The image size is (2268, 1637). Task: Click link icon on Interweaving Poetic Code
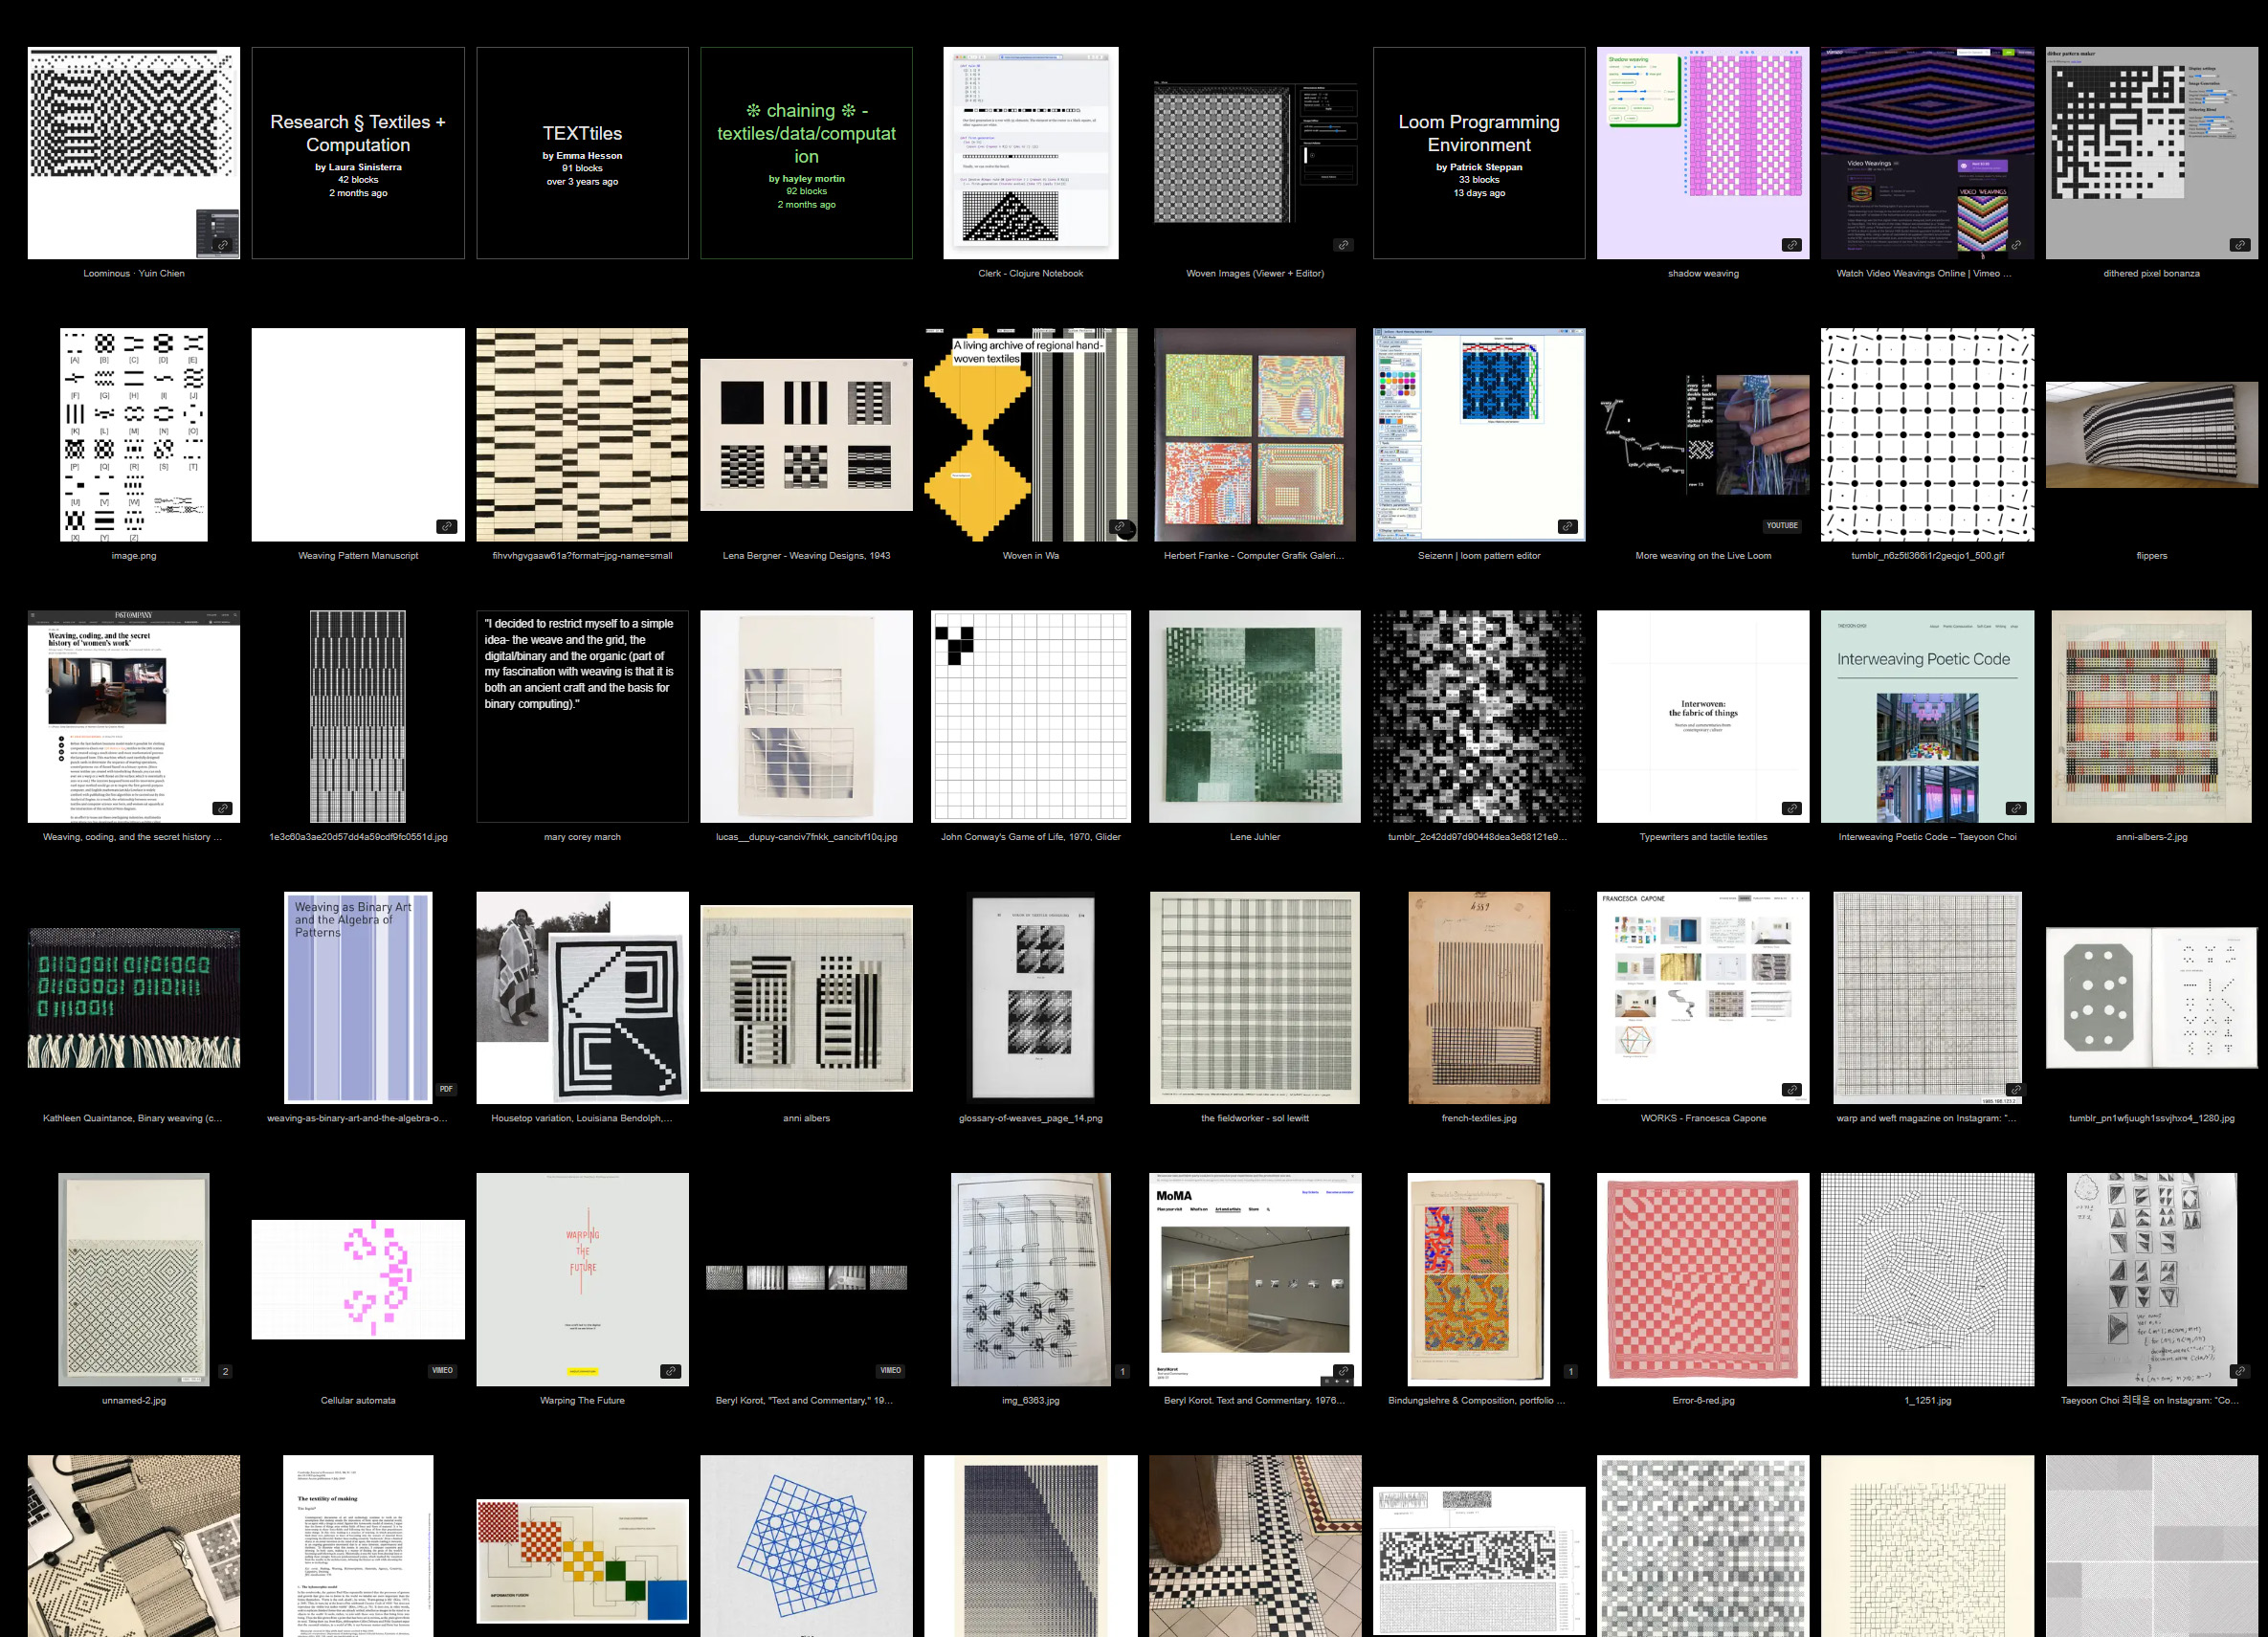pos(2015,808)
